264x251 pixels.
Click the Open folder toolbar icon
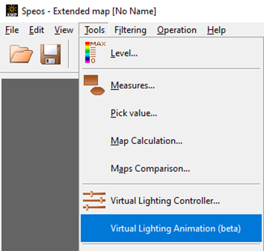click(21, 54)
